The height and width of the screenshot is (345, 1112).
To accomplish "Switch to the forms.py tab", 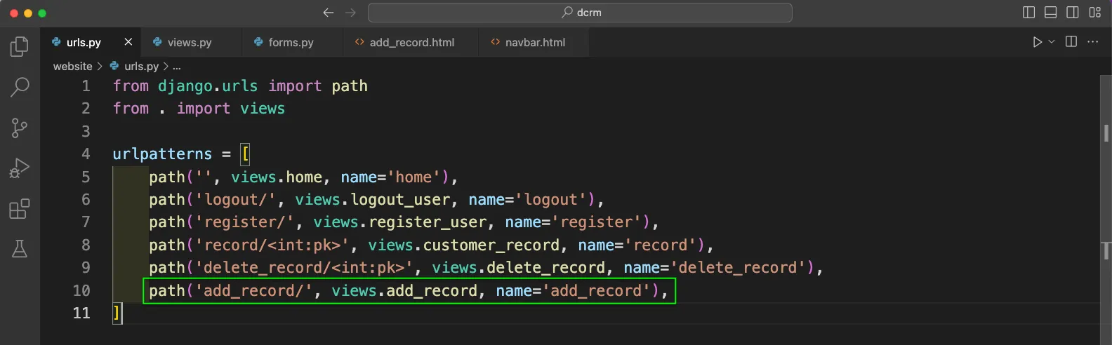I will tap(291, 43).
